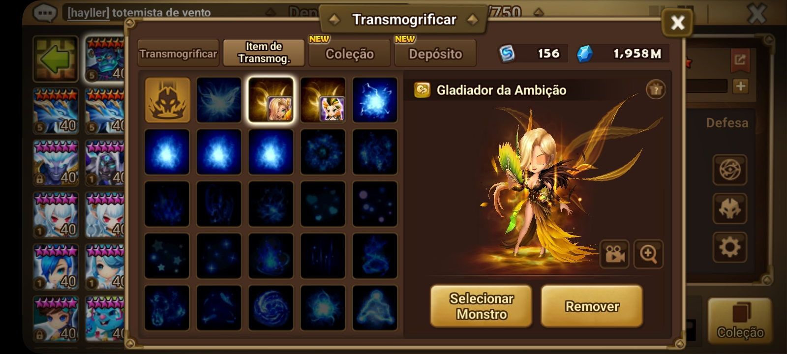Open the camera view icon
Screen dimensions: 787x354
614,254
